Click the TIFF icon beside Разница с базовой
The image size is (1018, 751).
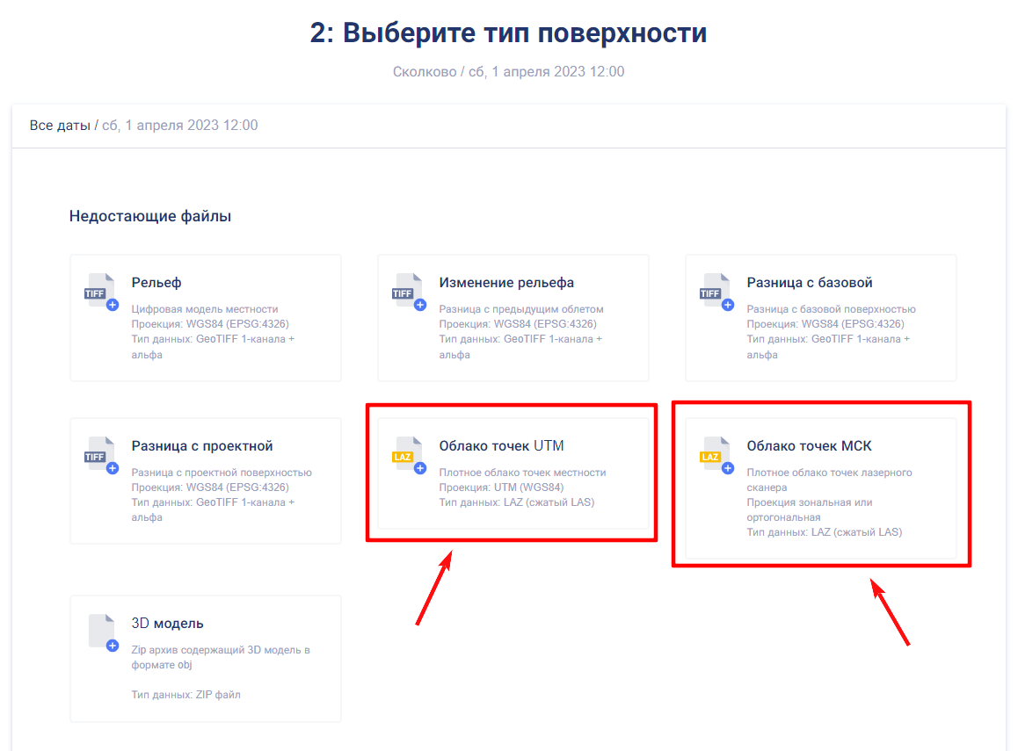point(716,292)
